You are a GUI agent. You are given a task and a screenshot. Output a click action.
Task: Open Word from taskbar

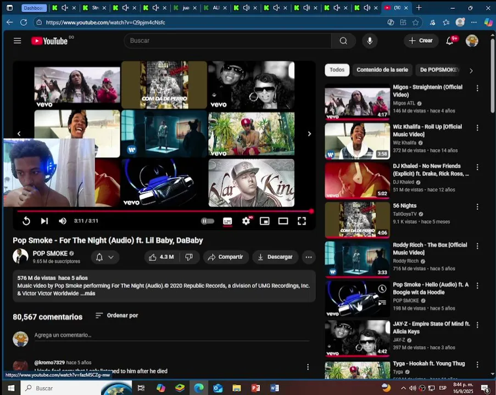[275, 388]
